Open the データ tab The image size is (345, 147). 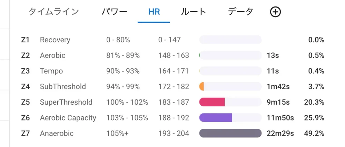[x=240, y=12]
